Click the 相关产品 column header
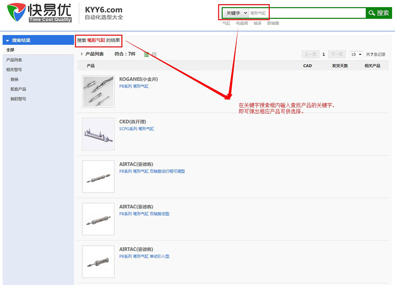Viewport: 395px width, 285px height. click(x=372, y=65)
